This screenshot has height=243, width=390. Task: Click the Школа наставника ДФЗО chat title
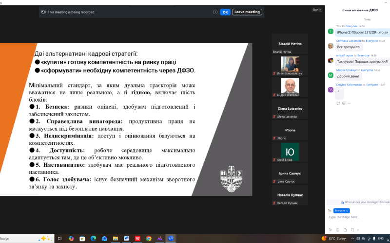[359, 10]
